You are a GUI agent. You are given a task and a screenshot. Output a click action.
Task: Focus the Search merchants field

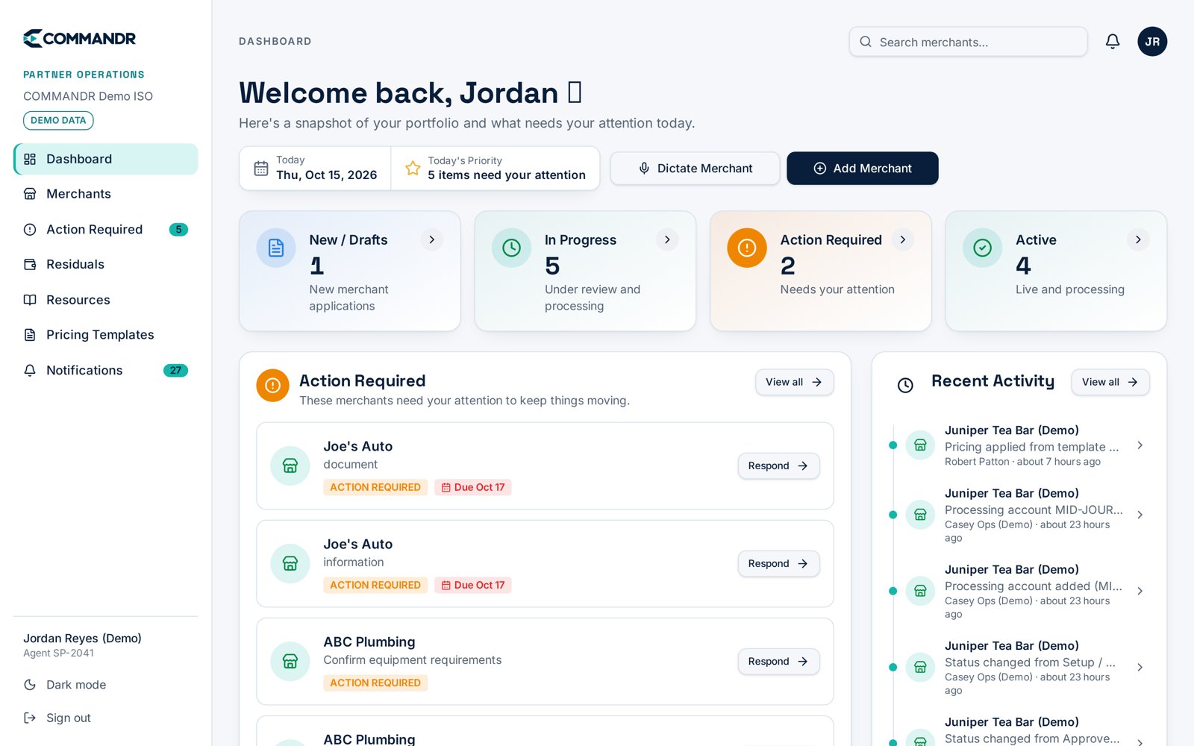click(x=968, y=42)
